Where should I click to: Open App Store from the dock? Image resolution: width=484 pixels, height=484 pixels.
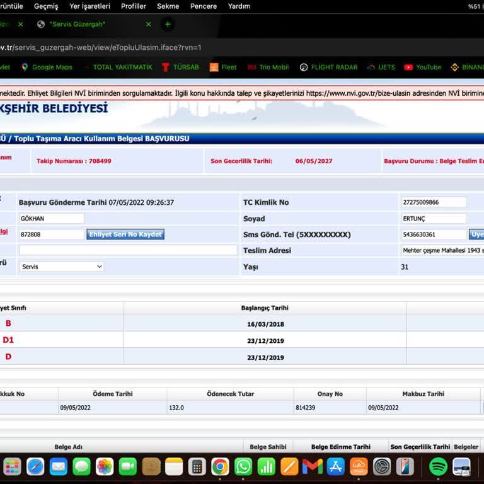click(x=335, y=466)
